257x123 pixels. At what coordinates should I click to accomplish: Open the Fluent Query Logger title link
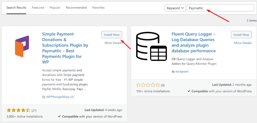point(194,42)
